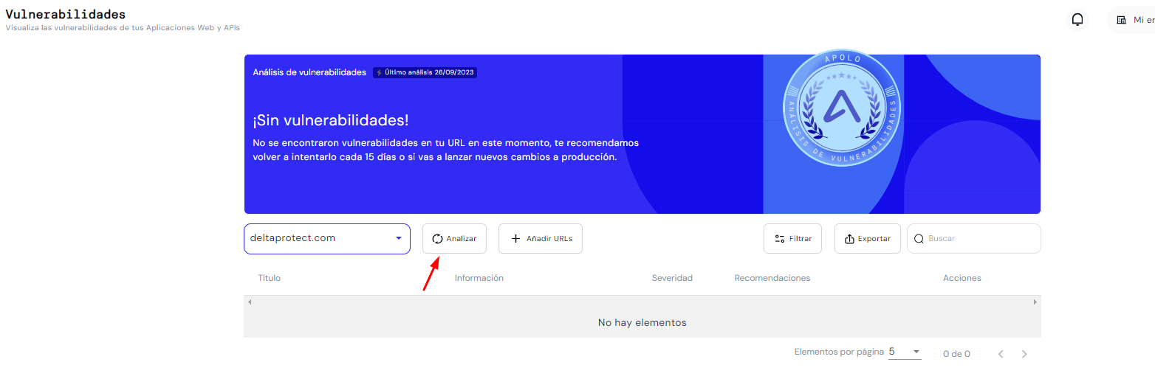The width and height of the screenshot is (1155, 379).
Task: Sort by the Severidad column header
Action: pos(672,278)
